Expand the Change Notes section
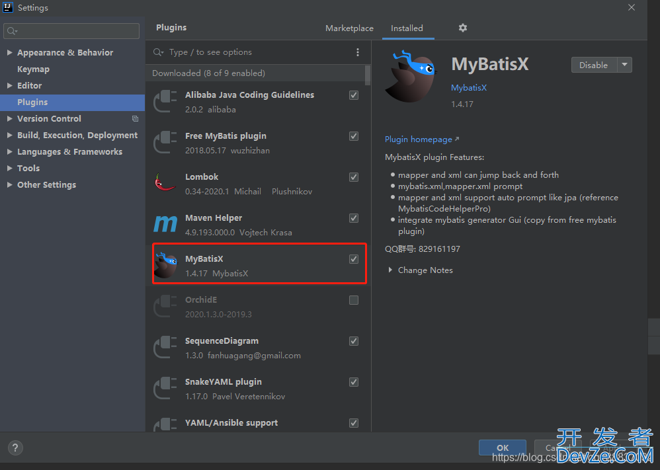 click(390, 270)
